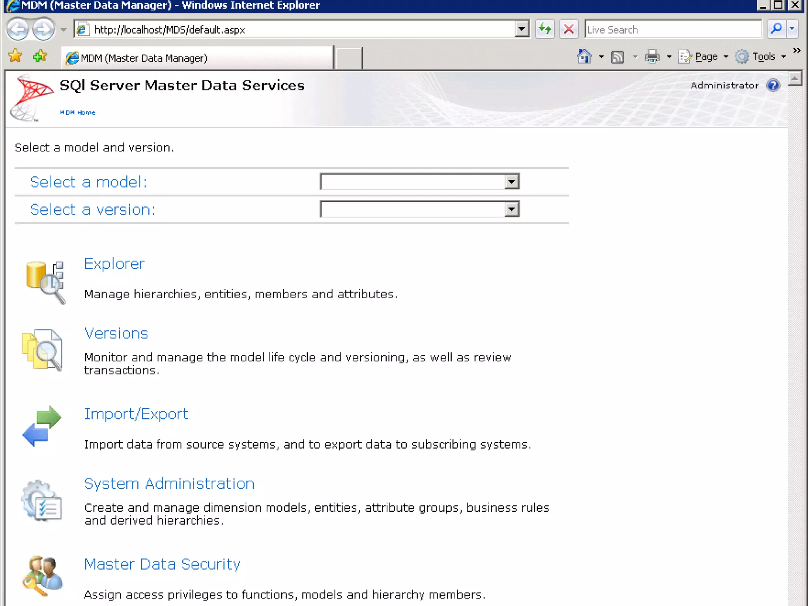The height and width of the screenshot is (606, 808).
Task: Click the Home page icon
Action: [584, 56]
